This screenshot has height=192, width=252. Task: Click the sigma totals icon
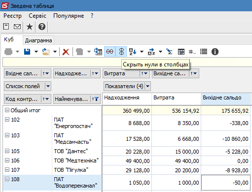click(169, 52)
